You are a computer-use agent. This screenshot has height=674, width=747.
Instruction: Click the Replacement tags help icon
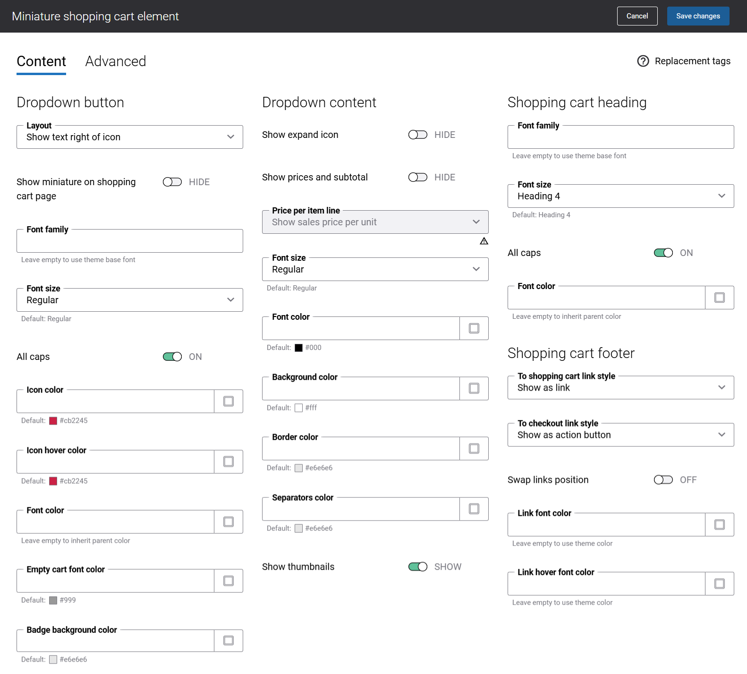click(x=643, y=61)
